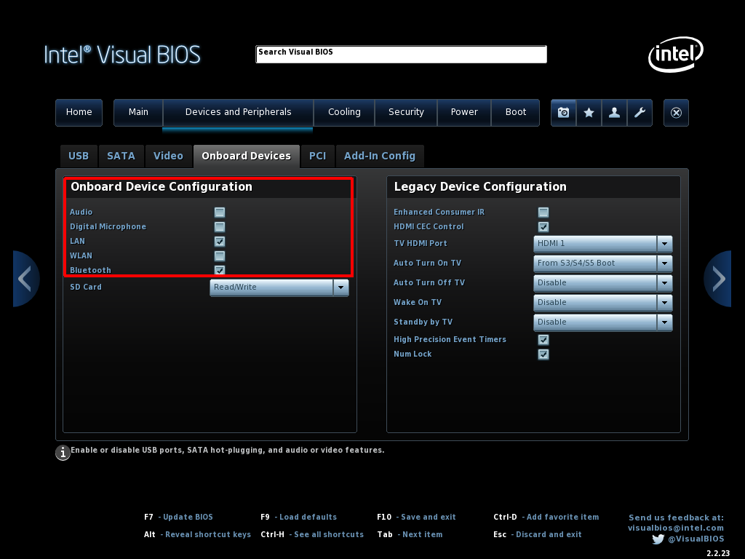Switch to the Video tab
Image resolution: width=745 pixels, height=559 pixels.
tap(168, 156)
